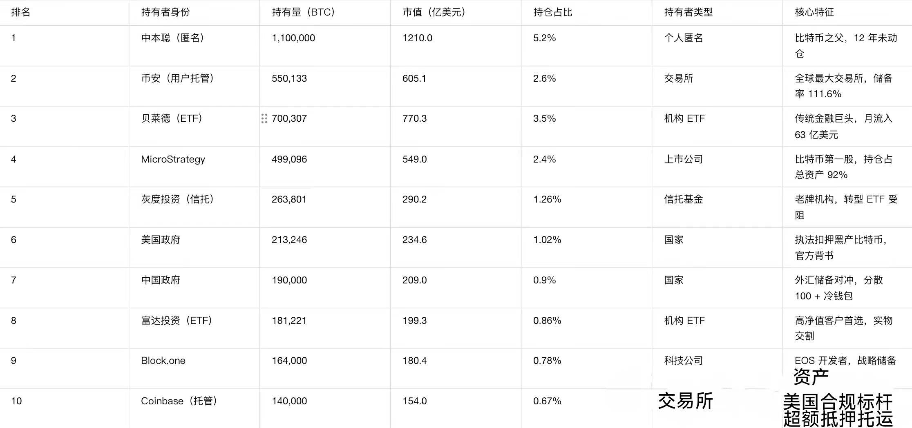The height and width of the screenshot is (428, 912).
Task: Click the MicroStrategy holder cell
Action: click(x=173, y=159)
